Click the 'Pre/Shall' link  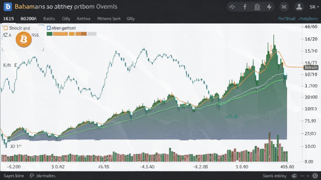click(x=287, y=19)
